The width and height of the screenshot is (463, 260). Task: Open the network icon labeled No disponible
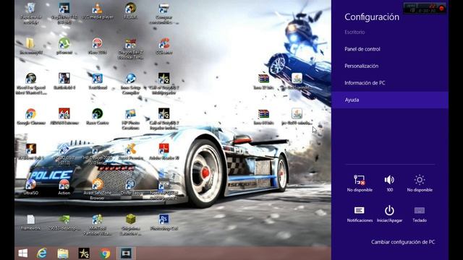[x=360, y=183]
